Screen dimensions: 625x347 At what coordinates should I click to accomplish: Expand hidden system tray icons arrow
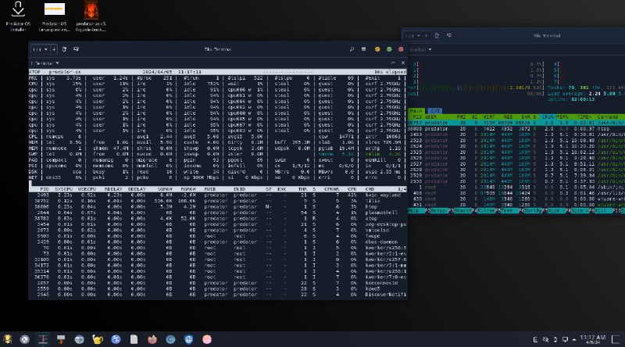point(574,340)
